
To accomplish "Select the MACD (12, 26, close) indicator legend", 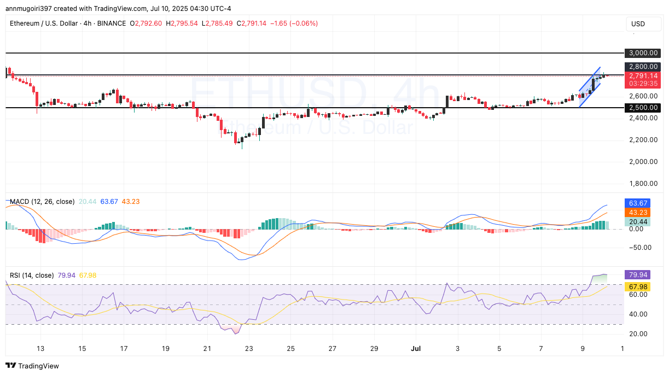I will tap(42, 202).
